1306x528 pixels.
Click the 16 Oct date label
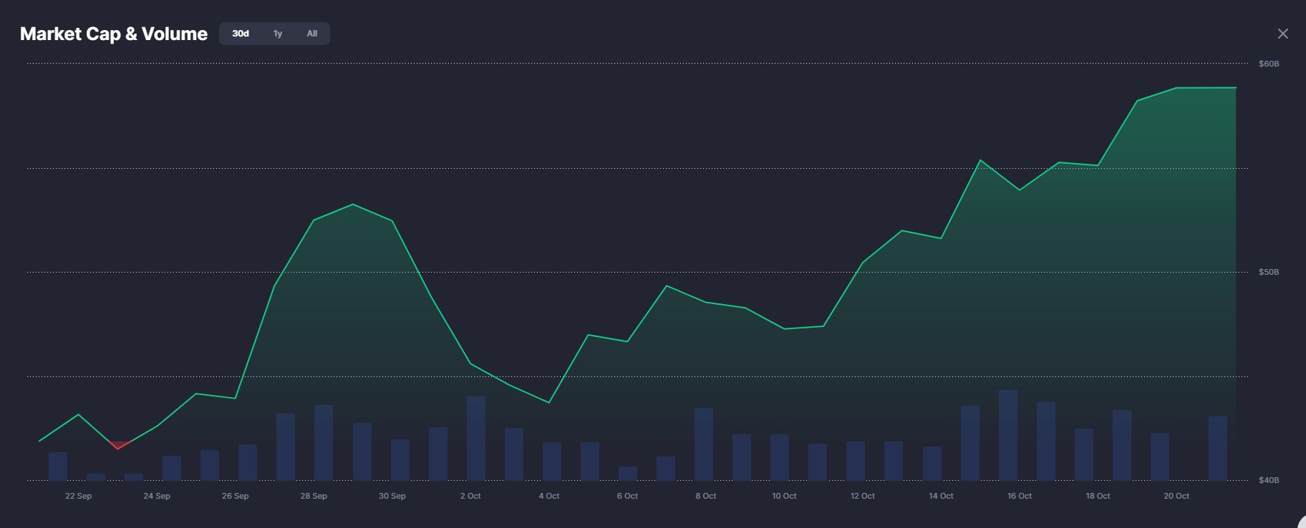click(x=1020, y=496)
